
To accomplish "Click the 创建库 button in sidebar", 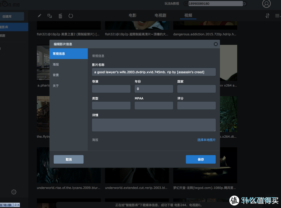I will [x=12, y=17].
